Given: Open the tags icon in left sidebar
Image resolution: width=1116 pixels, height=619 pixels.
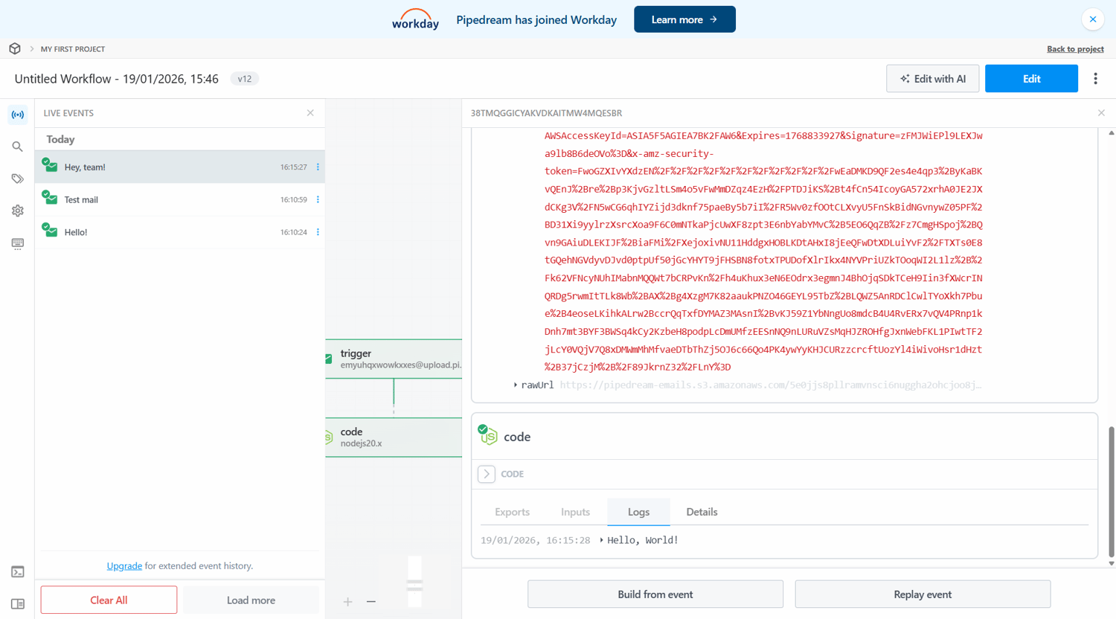Looking at the screenshot, I should [17, 179].
